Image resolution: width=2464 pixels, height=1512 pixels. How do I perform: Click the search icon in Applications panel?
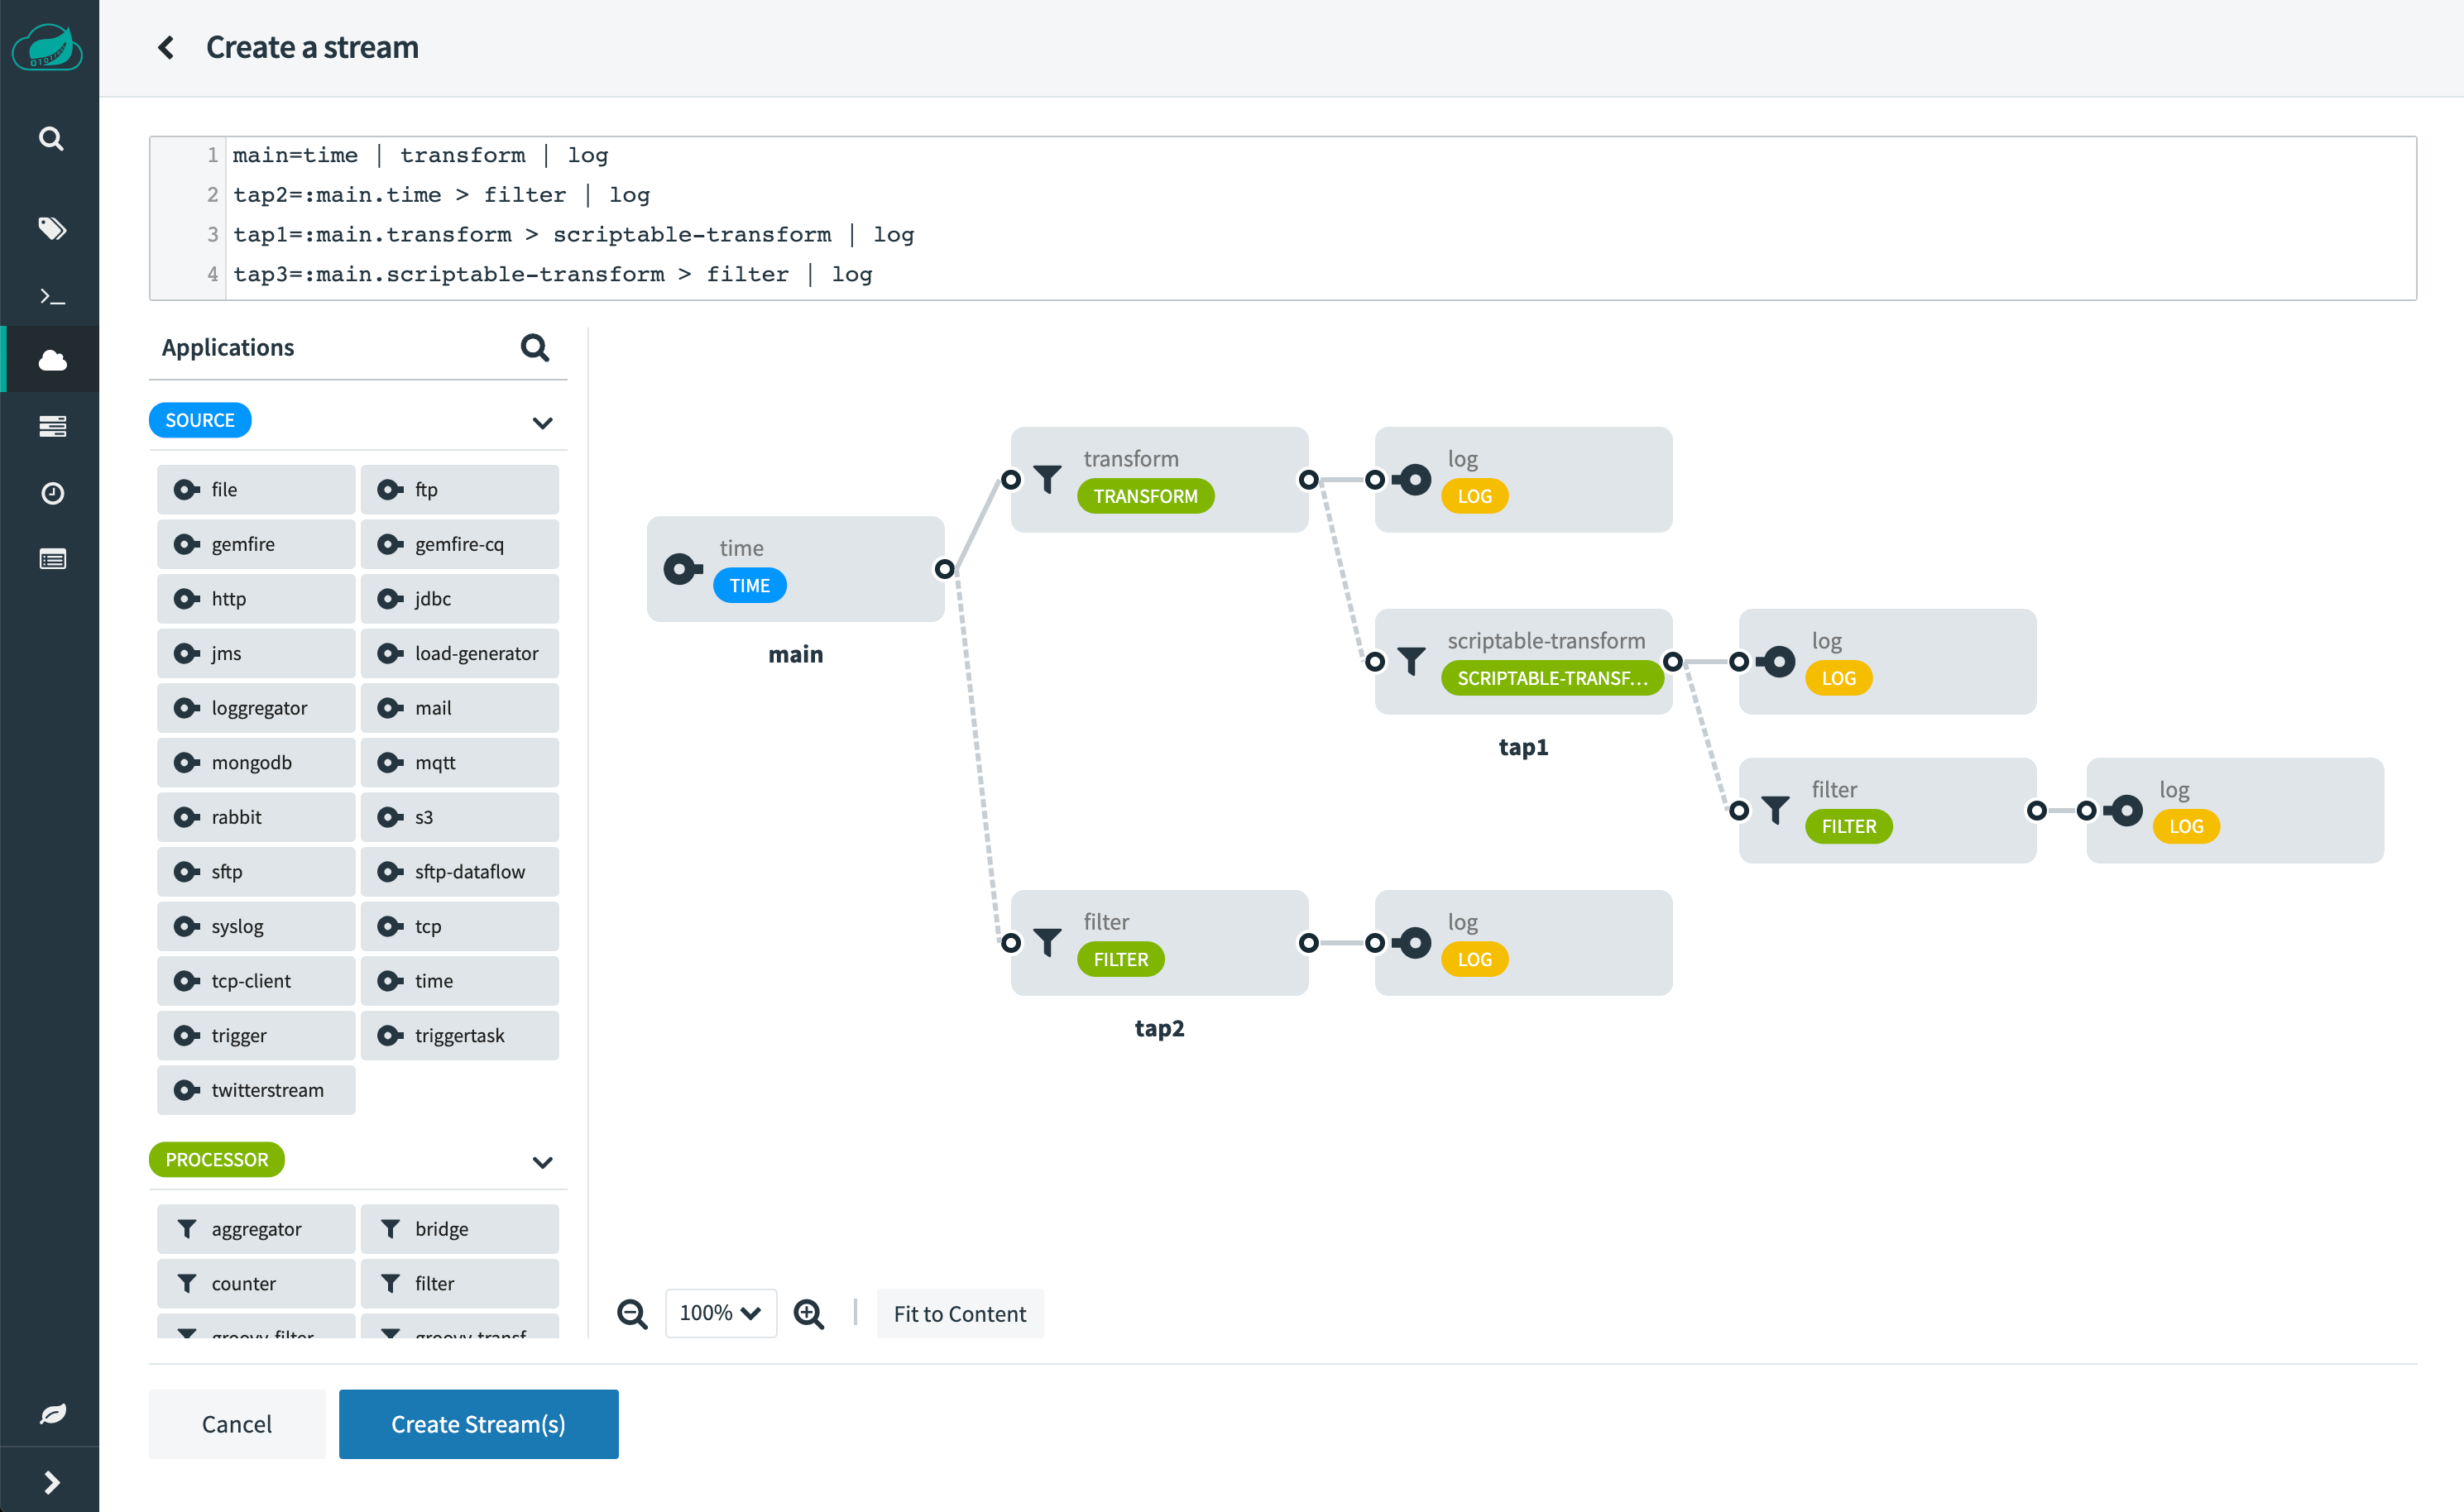pos(537,345)
